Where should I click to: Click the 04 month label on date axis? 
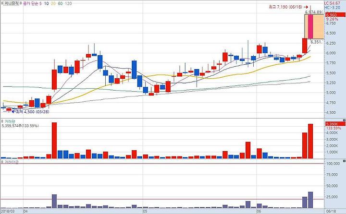25,211
